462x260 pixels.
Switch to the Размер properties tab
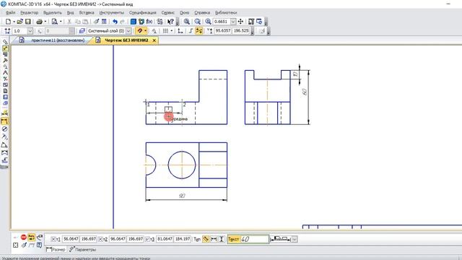pos(56,249)
